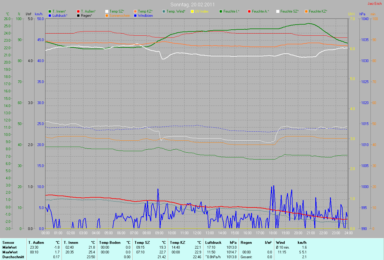384x260 pixels.
Task: Click the 12:00 mark on time axis
Action: coord(197,233)
